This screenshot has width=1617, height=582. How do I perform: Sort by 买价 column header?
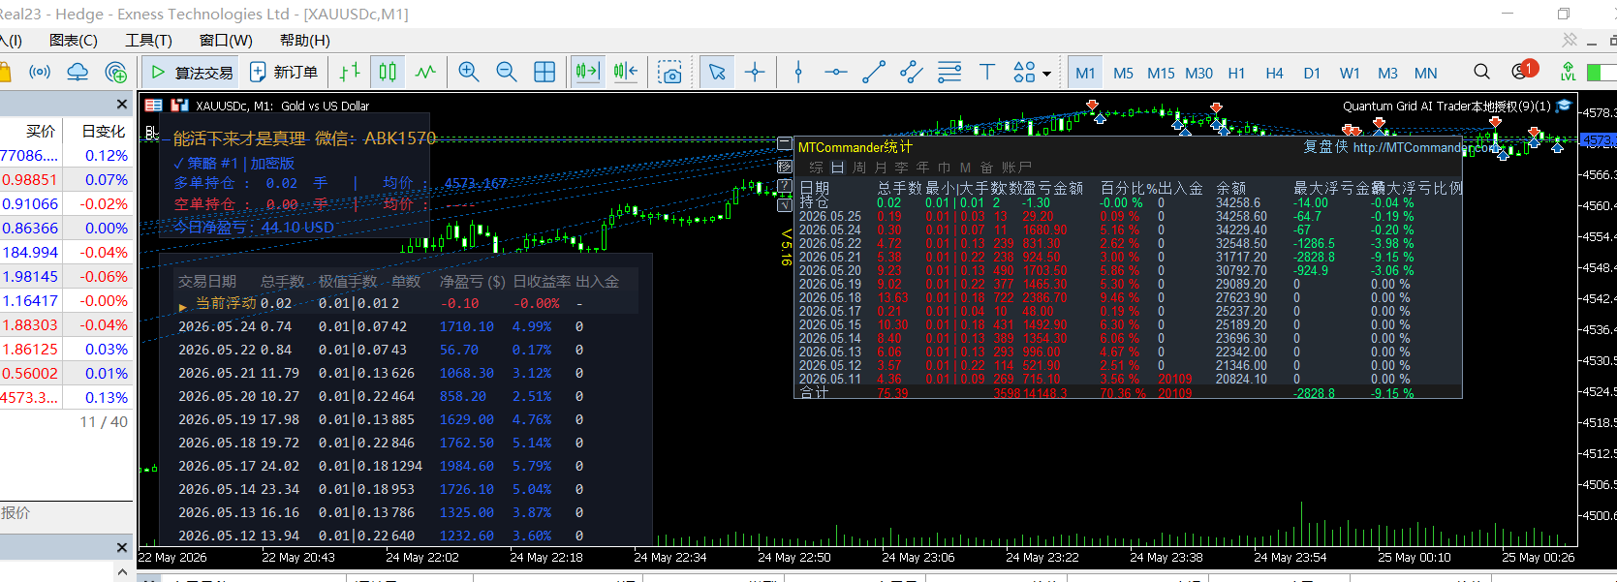[41, 131]
